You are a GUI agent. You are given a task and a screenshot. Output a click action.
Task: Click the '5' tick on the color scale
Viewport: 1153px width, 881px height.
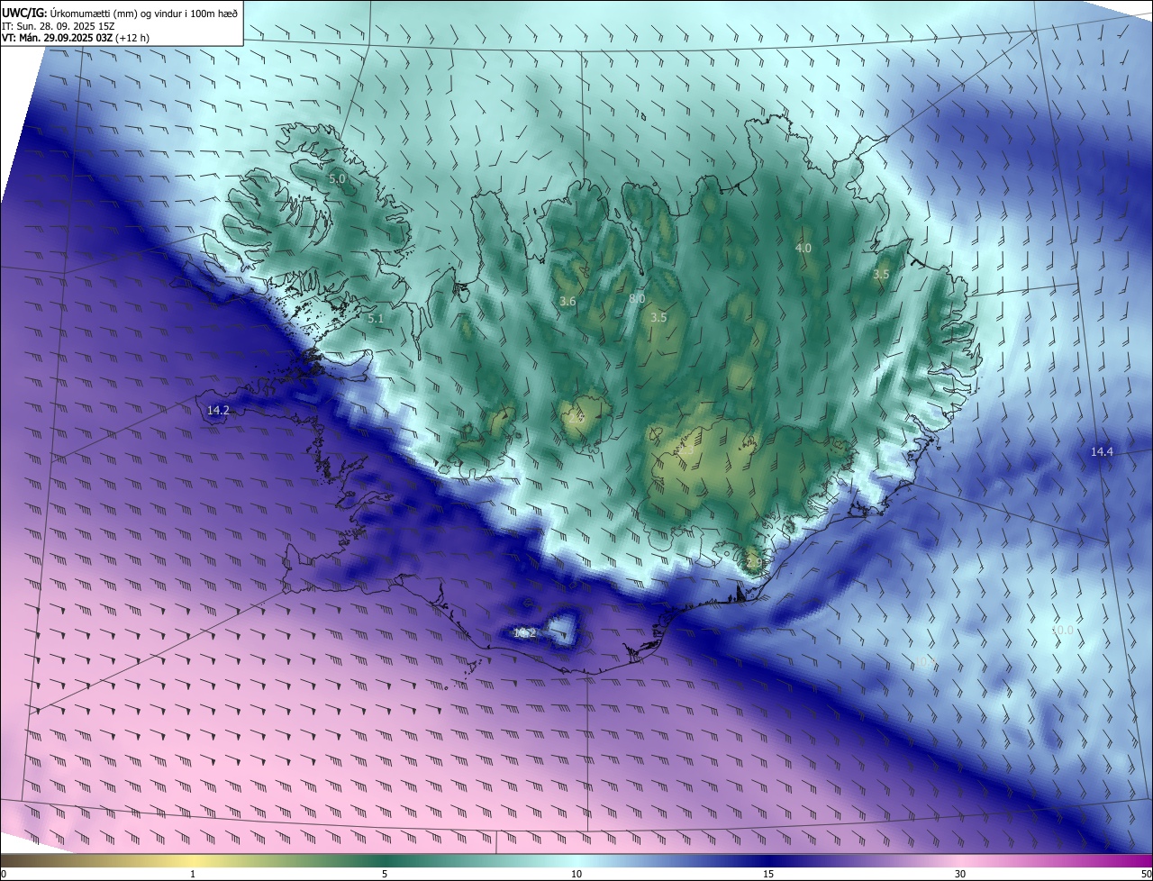385,874
